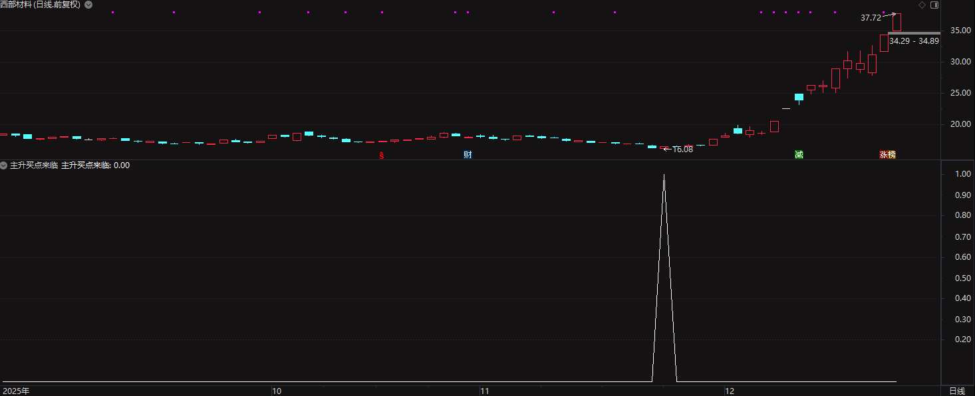Click the red S marker under candles
This screenshot has width=975, height=396.
tap(382, 155)
